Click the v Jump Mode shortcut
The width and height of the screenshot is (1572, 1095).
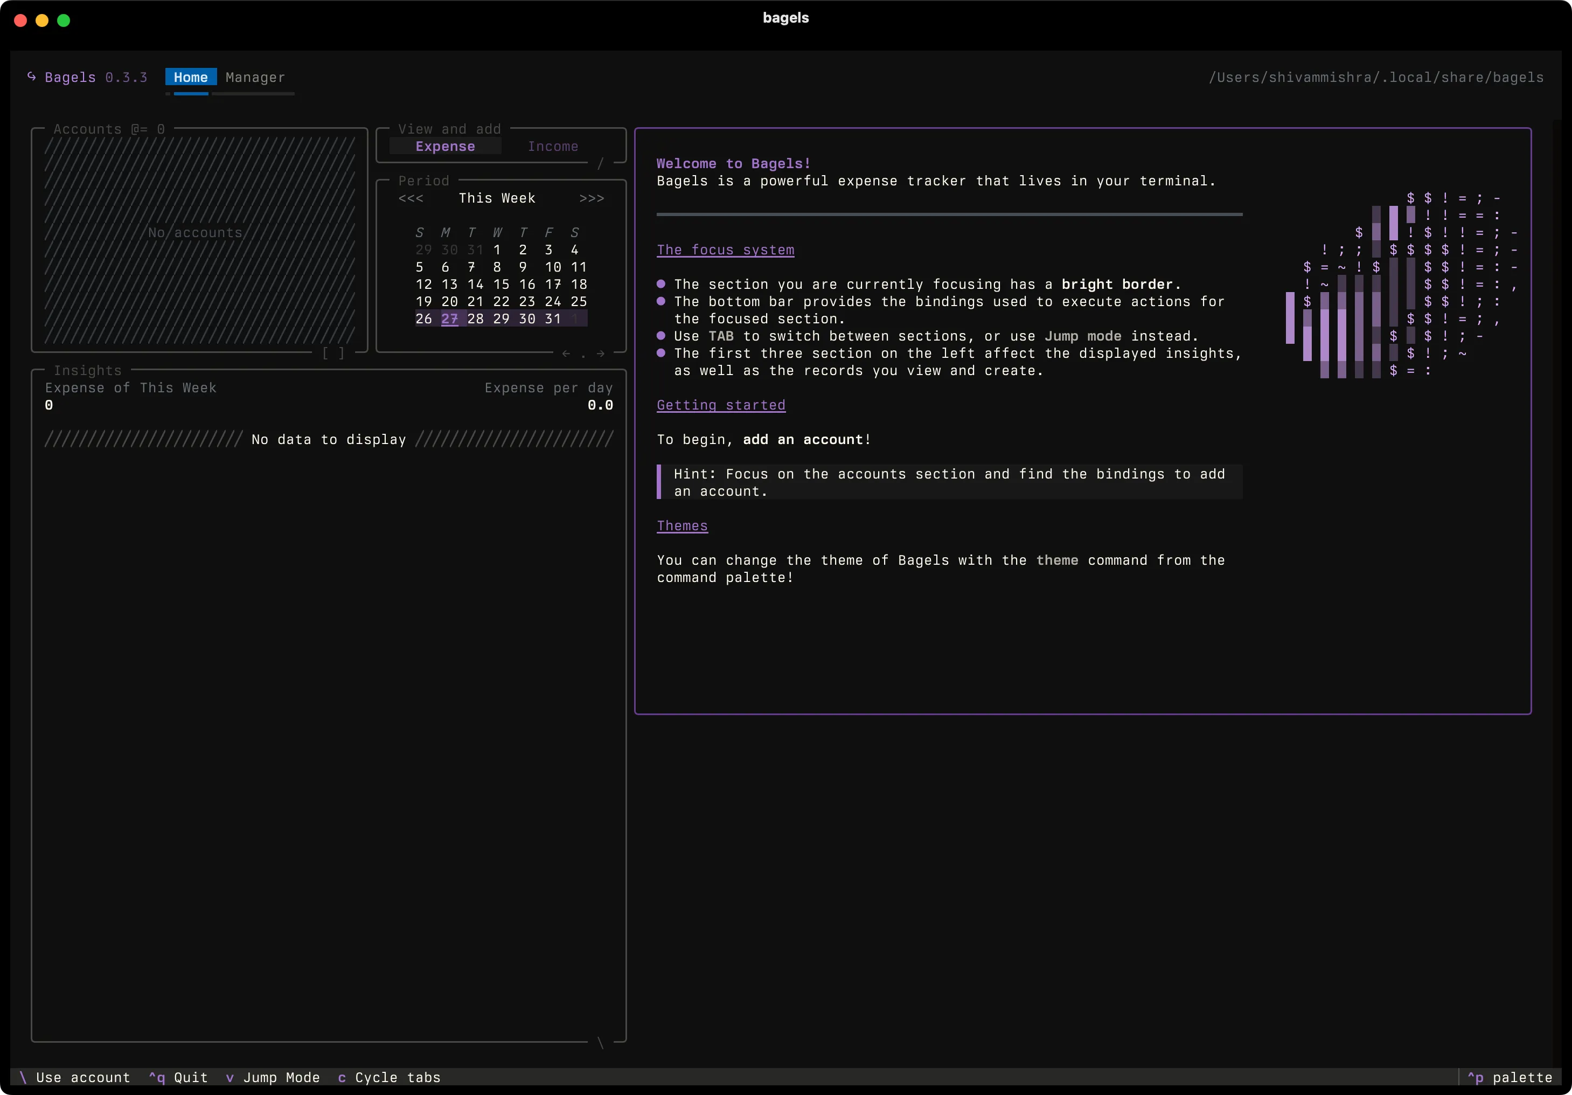pyautogui.click(x=273, y=1078)
